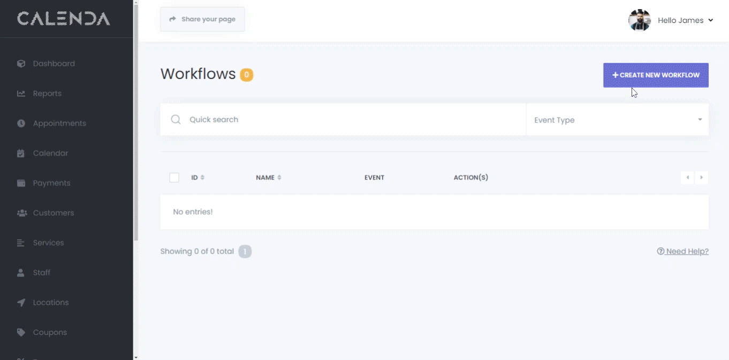
Task: Click the Reports chart icon
Action: pos(21,93)
